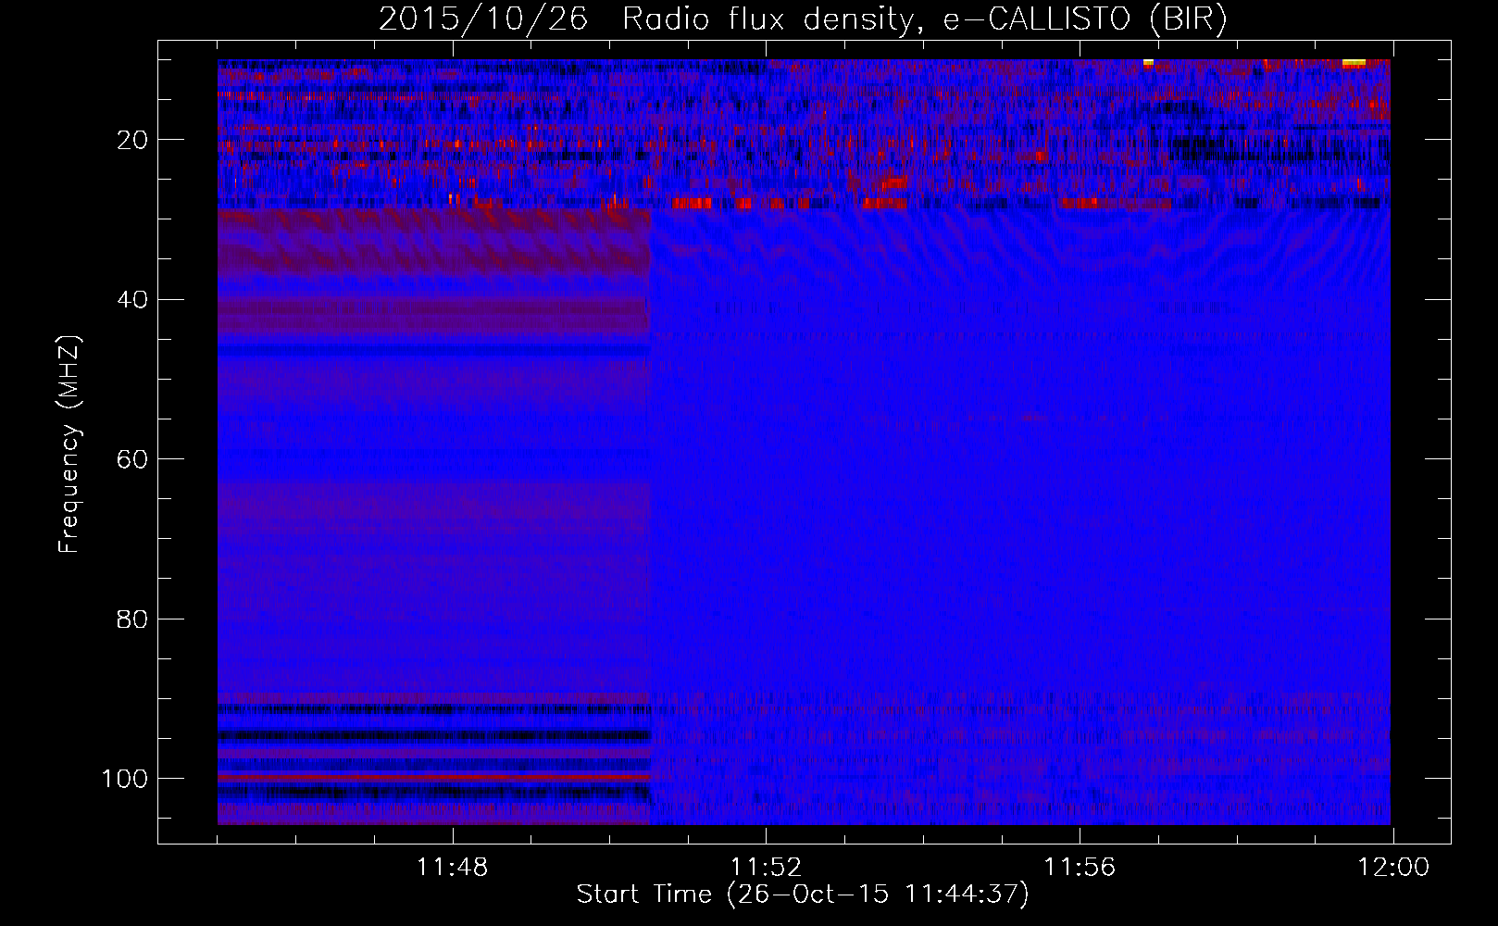This screenshot has height=926, width=1498.
Task: Click the 11:52 time axis label
Action: click(766, 868)
